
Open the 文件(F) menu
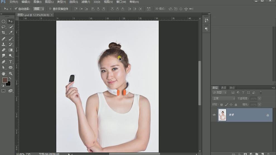(x=14, y=2)
